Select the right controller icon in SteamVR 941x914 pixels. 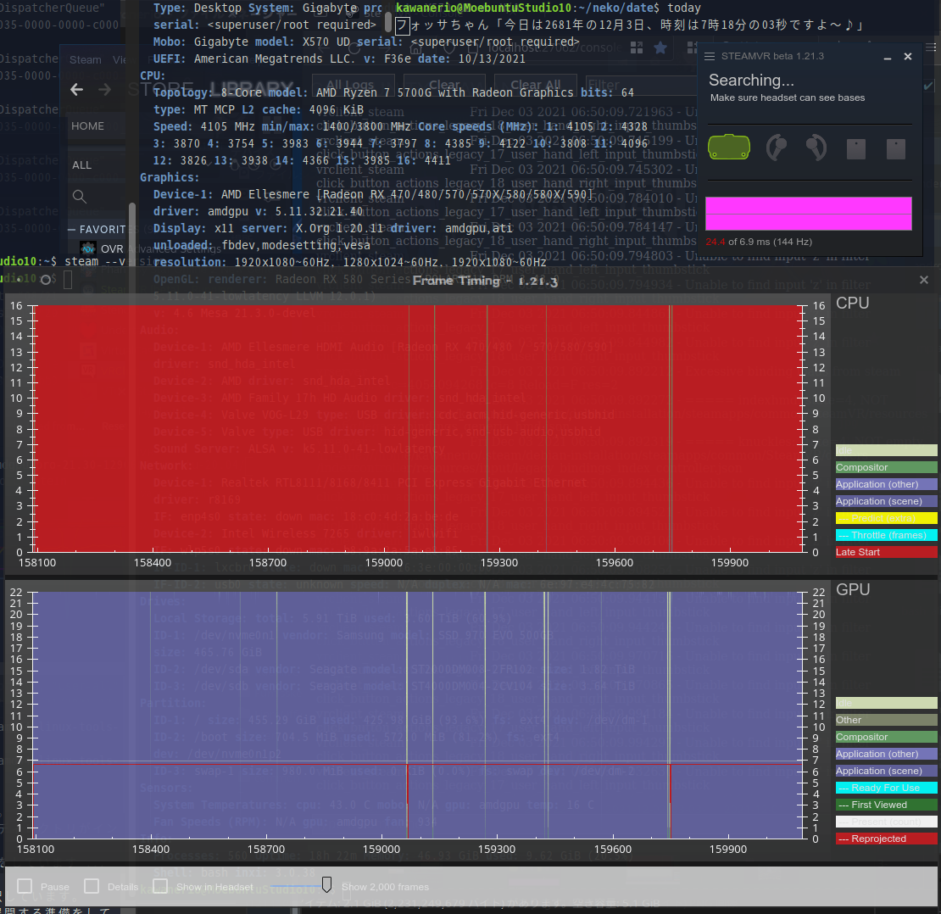tap(816, 148)
